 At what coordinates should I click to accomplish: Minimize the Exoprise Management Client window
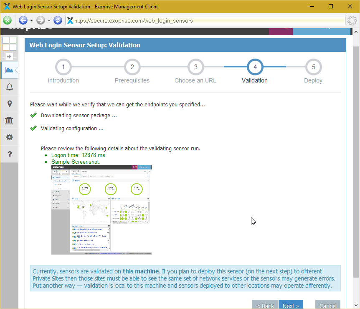point(312,6)
